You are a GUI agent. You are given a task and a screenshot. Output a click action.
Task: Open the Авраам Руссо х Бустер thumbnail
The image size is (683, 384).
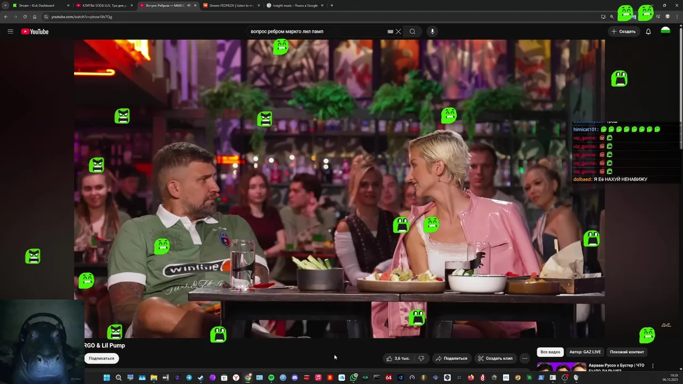[561, 367]
